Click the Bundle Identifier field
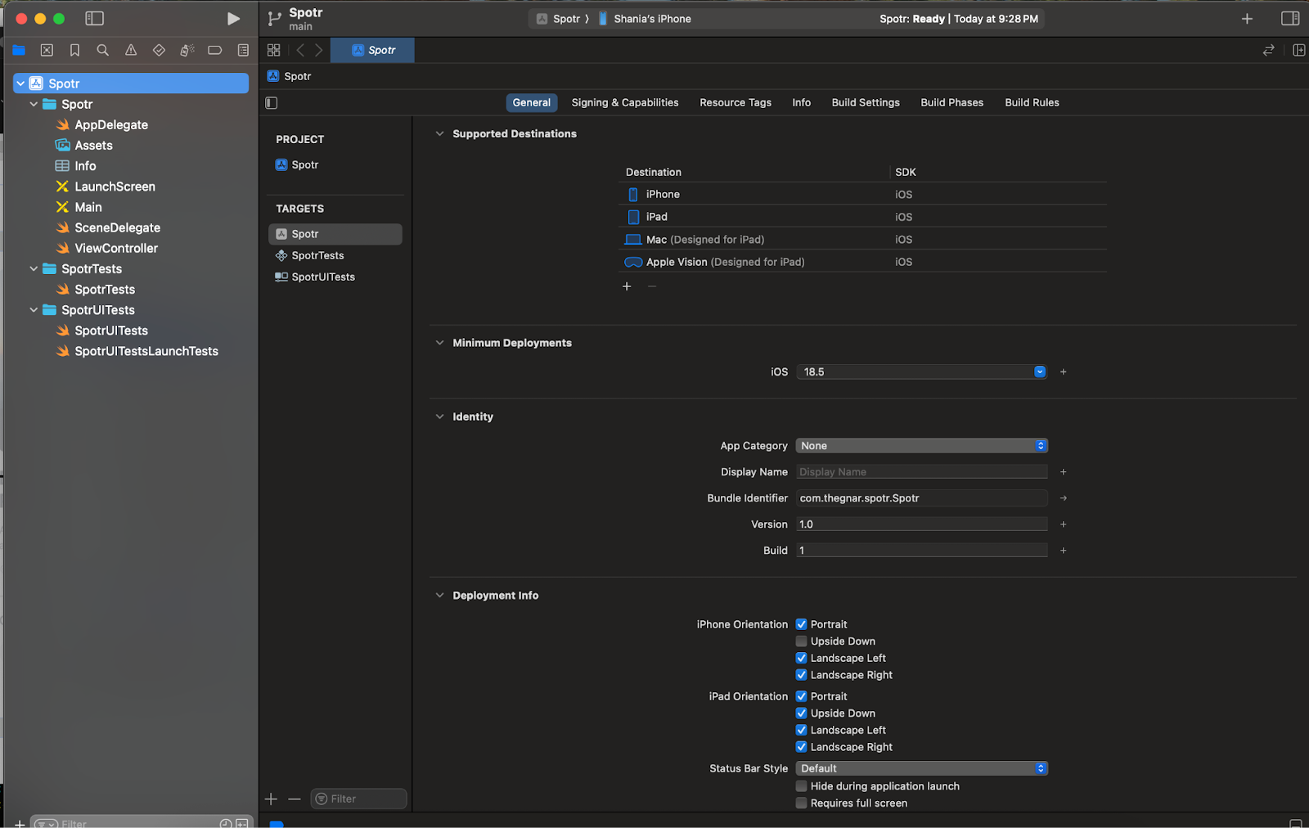 coord(922,498)
